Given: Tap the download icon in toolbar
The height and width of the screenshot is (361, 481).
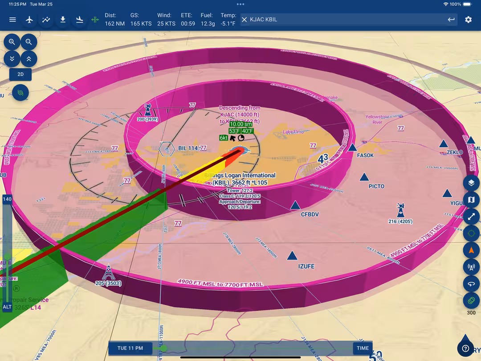Looking at the screenshot, I should coord(63,20).
